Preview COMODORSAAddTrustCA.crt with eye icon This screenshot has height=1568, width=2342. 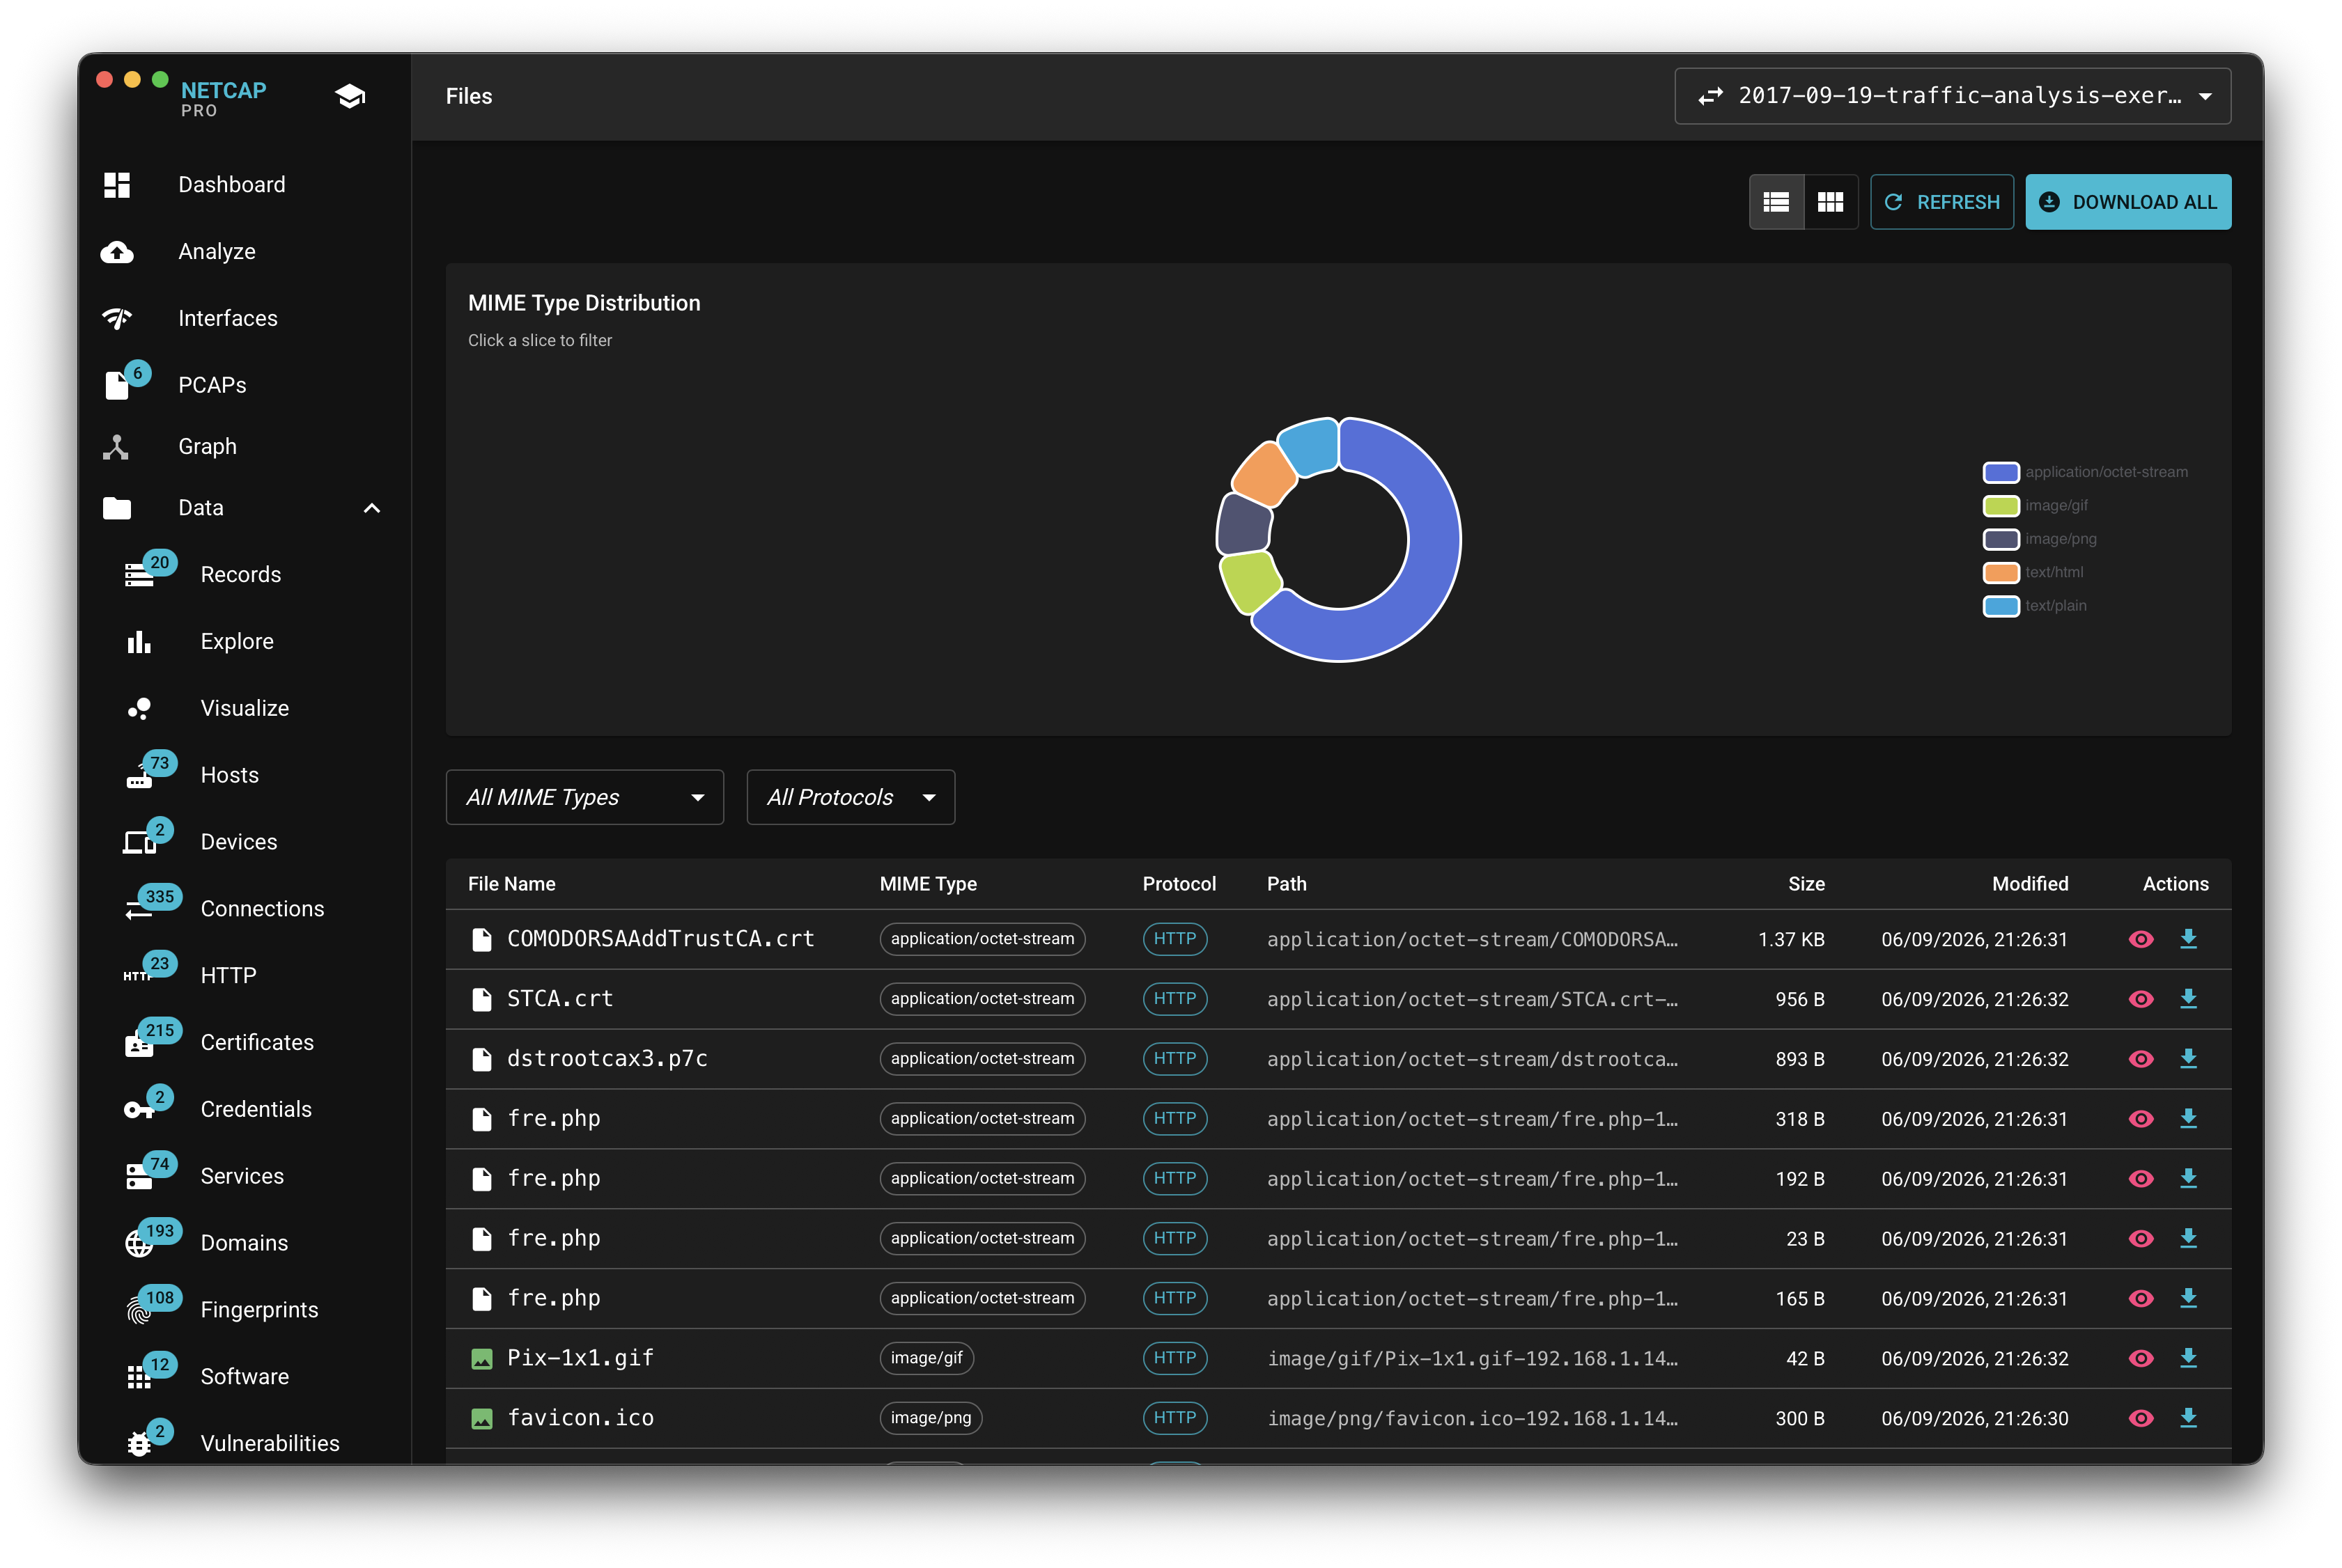click(x=2140, y=939)
